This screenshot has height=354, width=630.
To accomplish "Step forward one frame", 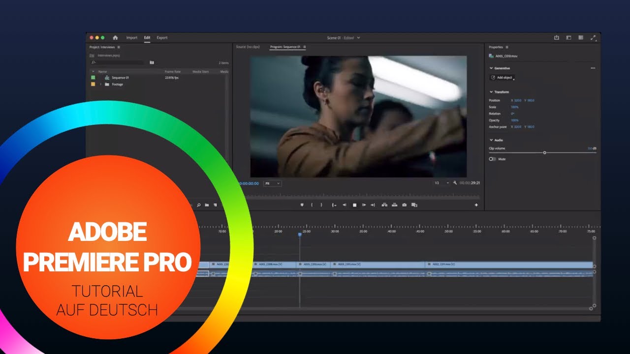I will 364,205.
